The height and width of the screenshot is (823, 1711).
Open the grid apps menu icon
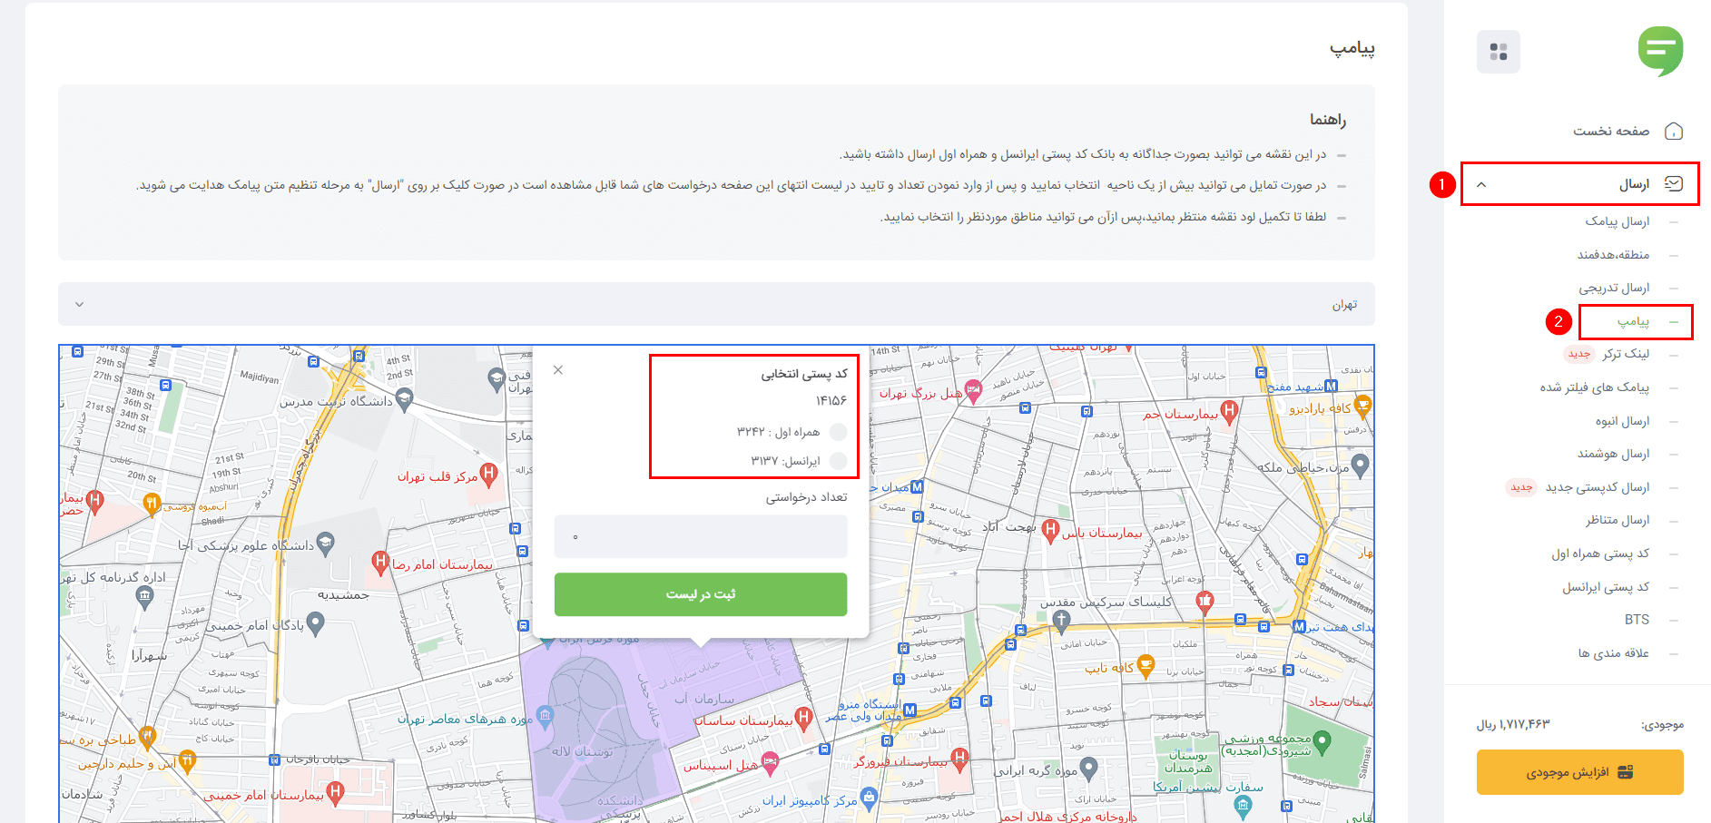(1499, 52)
